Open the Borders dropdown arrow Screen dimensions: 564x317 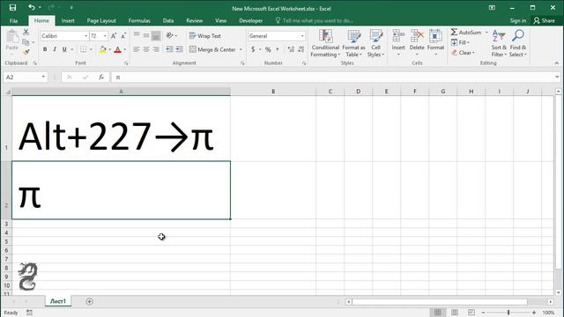point(91,49)
